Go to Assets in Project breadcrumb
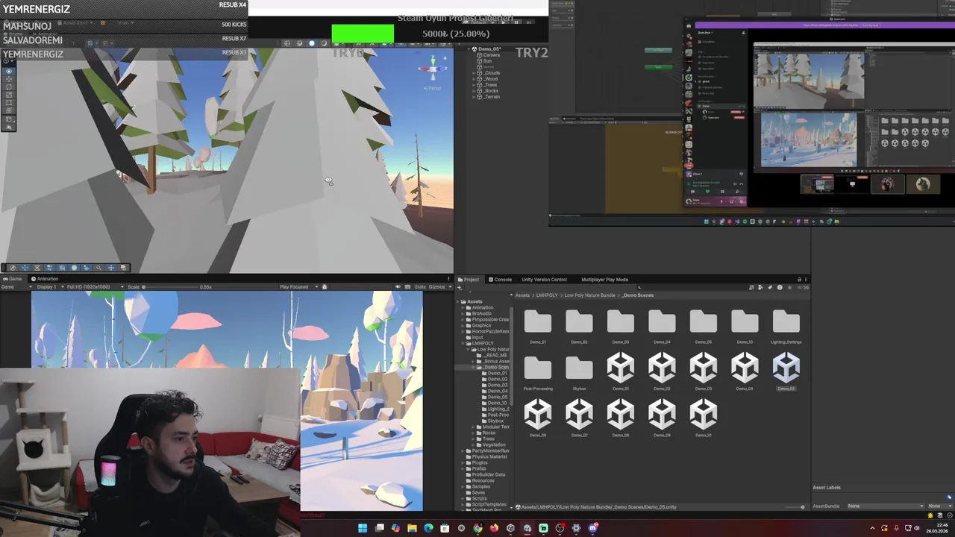 point(522,295)
